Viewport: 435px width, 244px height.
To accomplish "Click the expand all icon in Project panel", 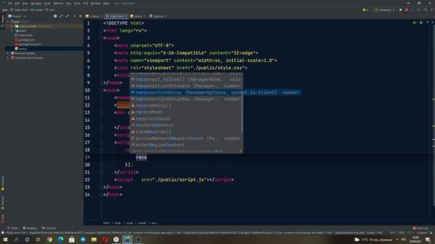I will pyautogui.click(x=61, y=16).
